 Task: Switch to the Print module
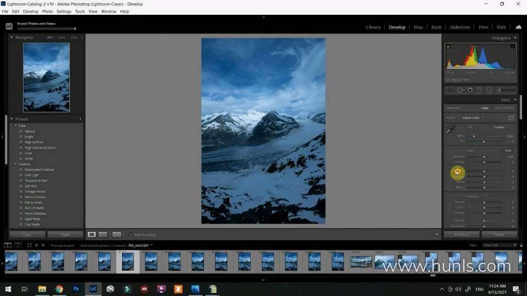483,27
